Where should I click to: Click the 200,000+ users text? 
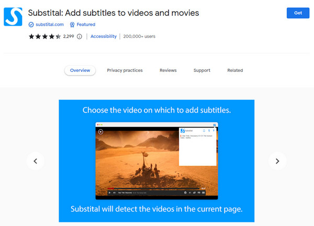pyautogui.click(x=139, y=36)
